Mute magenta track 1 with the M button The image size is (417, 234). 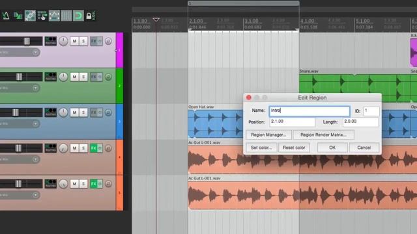[74, 41]
